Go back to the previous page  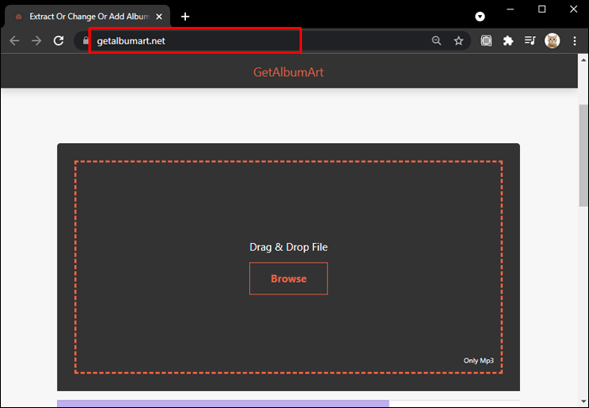[14, 40]
